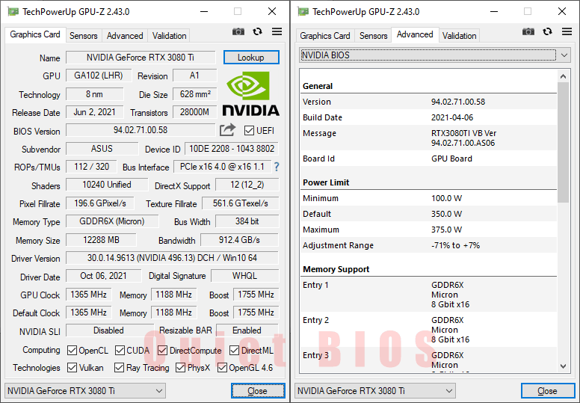The width and height of the screenshot is (580, 403).
Task: Click Shaders field 10240 Unified
Action: pyautogui.click(x=107, y=185)
